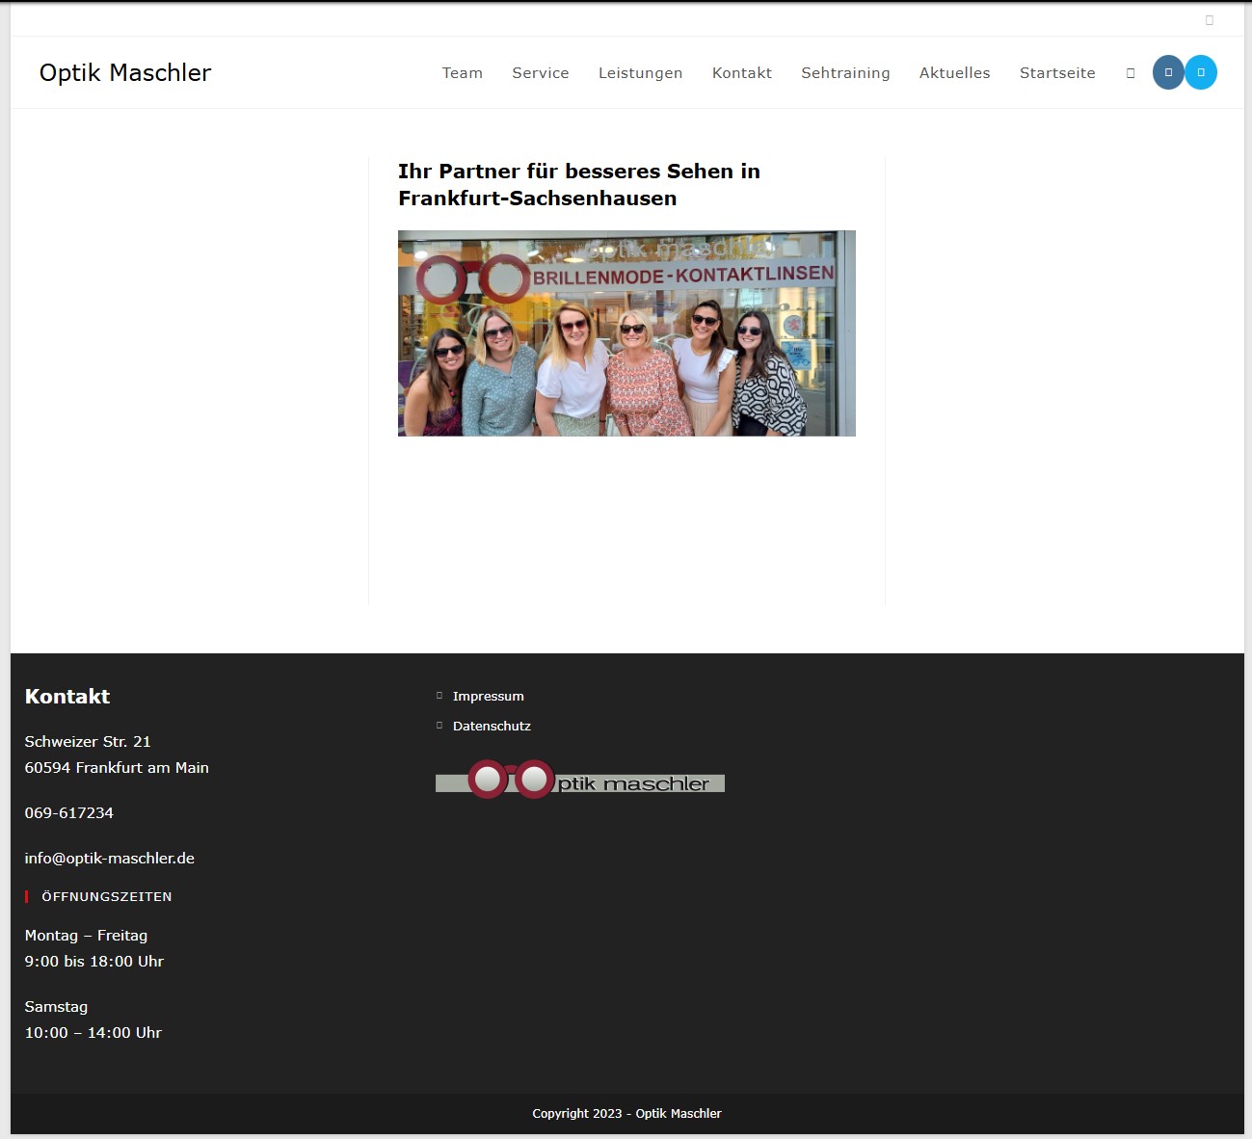Click the light blue circular social icon
The image size is (1252, 1139).
1201,72
